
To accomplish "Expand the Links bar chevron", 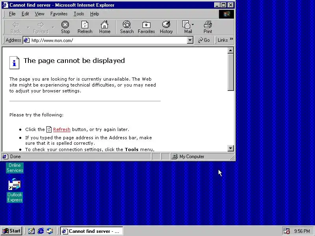I will click(x=232, y=39).
